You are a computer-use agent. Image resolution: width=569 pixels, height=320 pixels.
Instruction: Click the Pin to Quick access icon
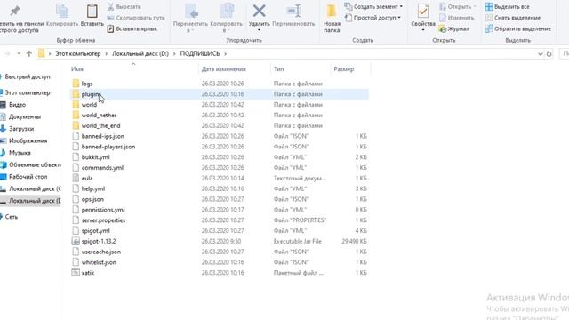[x=15, y=11]
